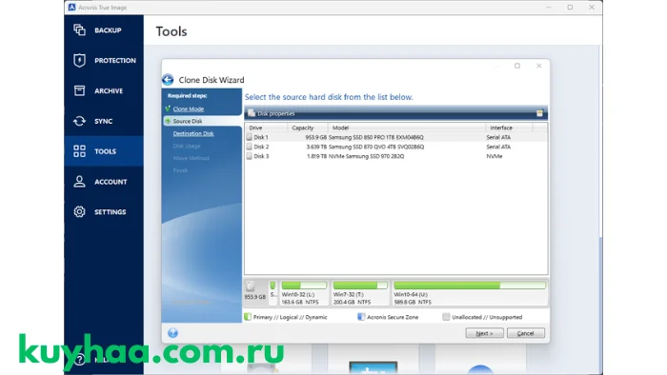Click the Primary // Logical // Dynamic legend swatch
The width and height of the screenshot is (667, 375).
pos(248,317)
